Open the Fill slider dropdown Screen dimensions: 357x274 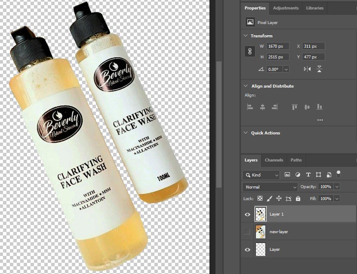[337, 198]
